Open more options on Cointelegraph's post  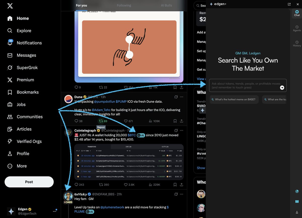(x=181, y=130)
